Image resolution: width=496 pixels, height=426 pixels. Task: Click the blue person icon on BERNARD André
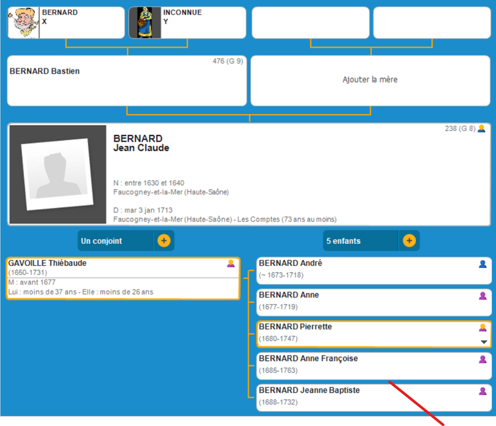pyautogui.click(x=482, y=264)
